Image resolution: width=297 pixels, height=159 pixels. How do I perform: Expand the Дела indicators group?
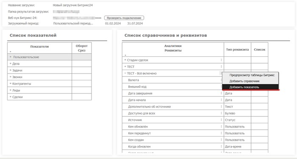coord(11,63)
